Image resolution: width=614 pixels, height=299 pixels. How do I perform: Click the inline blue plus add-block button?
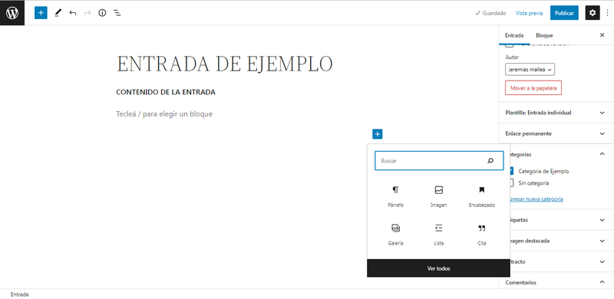click(377, 134)
